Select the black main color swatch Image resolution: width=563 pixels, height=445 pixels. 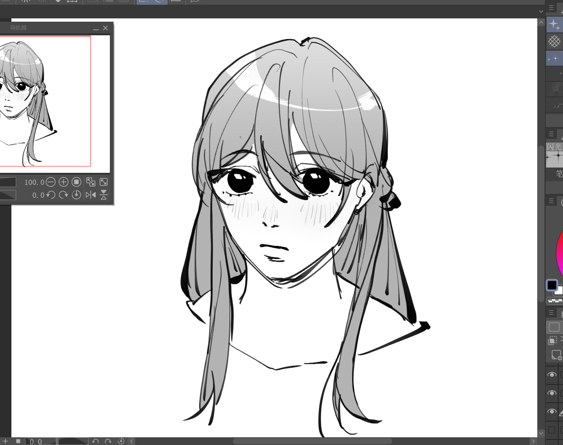pyautogui.click(x=552, y=285)
